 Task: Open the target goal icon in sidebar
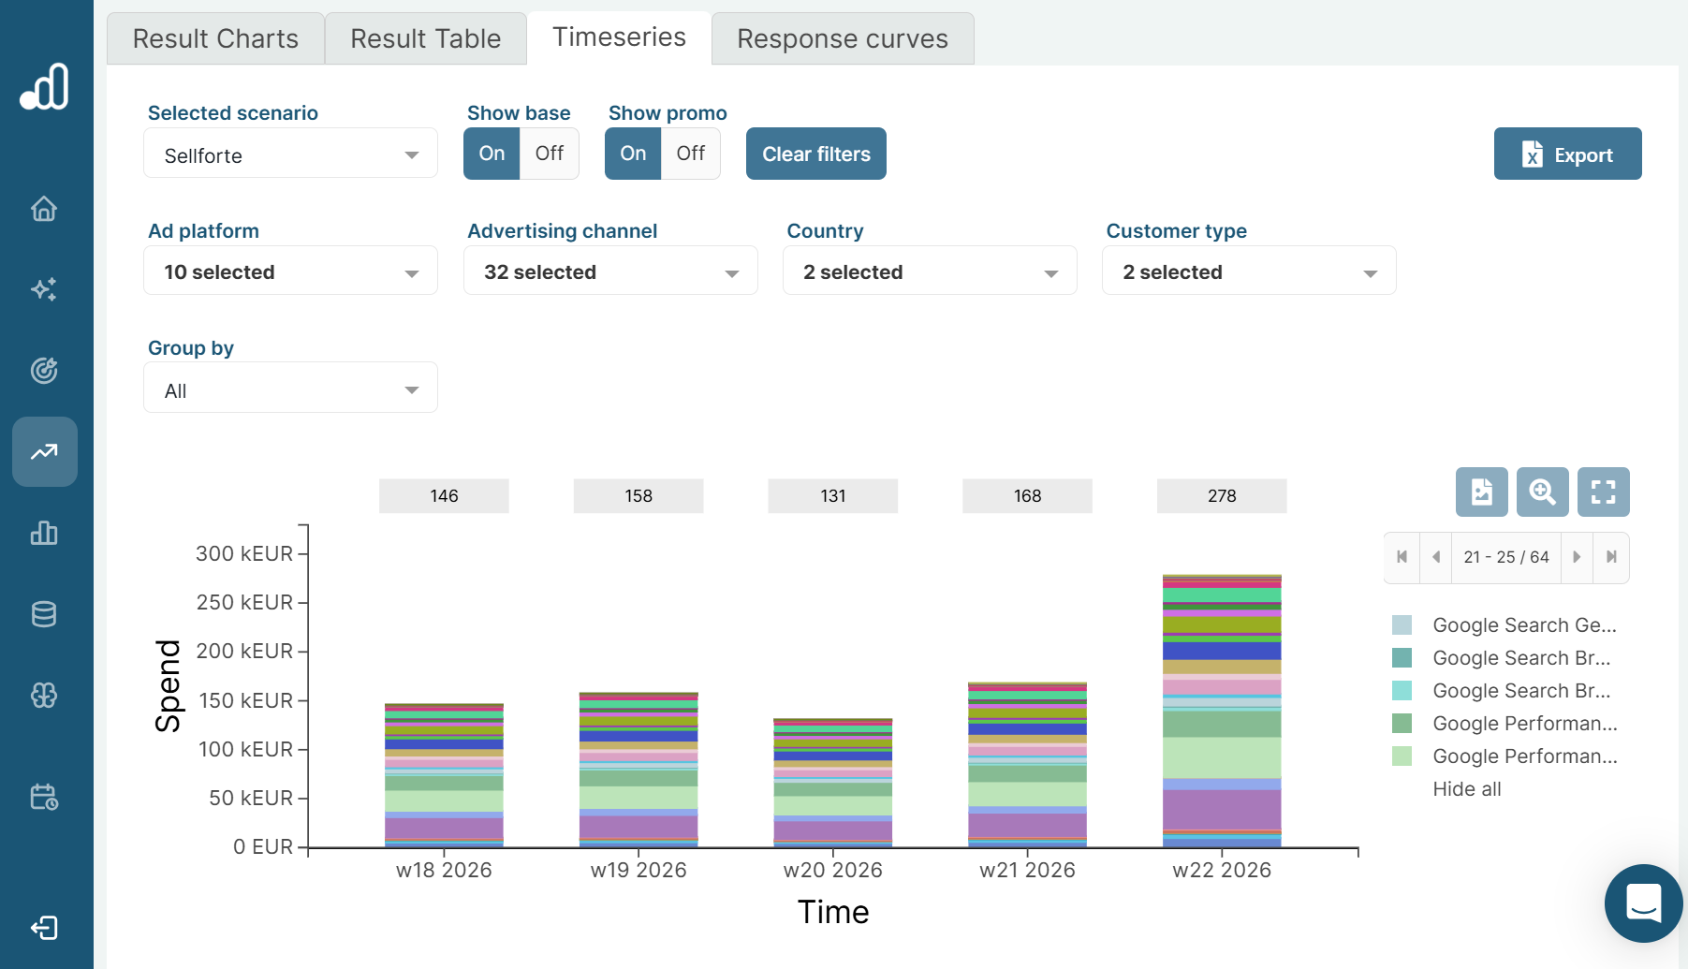click(x=44, y=371)
